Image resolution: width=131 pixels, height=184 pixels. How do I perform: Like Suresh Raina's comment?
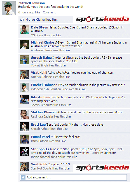click(x=63, y=65)
